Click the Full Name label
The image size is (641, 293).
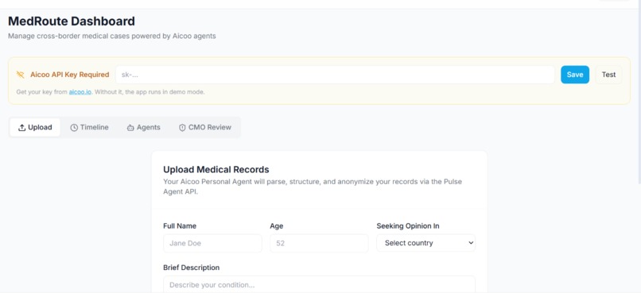(180, 226)
